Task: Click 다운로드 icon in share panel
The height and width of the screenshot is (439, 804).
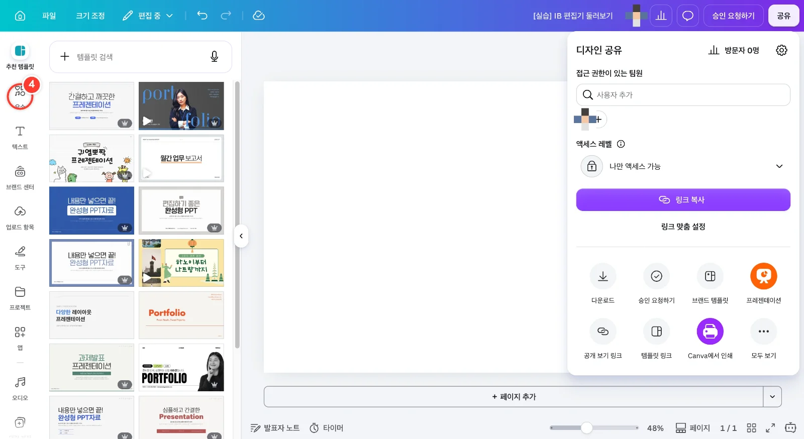Action: [x=603, y=276]
